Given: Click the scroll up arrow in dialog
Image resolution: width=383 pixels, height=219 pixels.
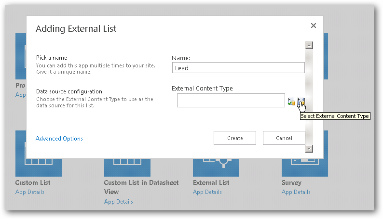Looking at the screenshot, I should coord(309,45).
